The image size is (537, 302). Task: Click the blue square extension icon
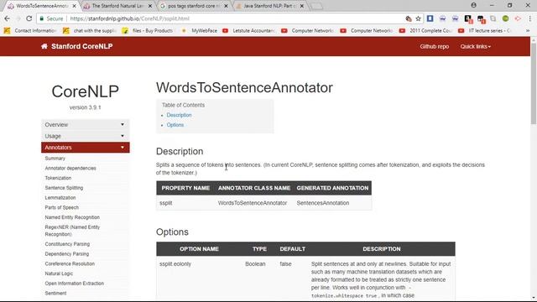[x=430, y=18]
